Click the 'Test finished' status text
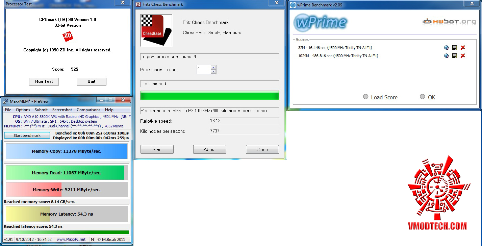The width and height of the screenshot is (482, 246). (x=153, y=83)
